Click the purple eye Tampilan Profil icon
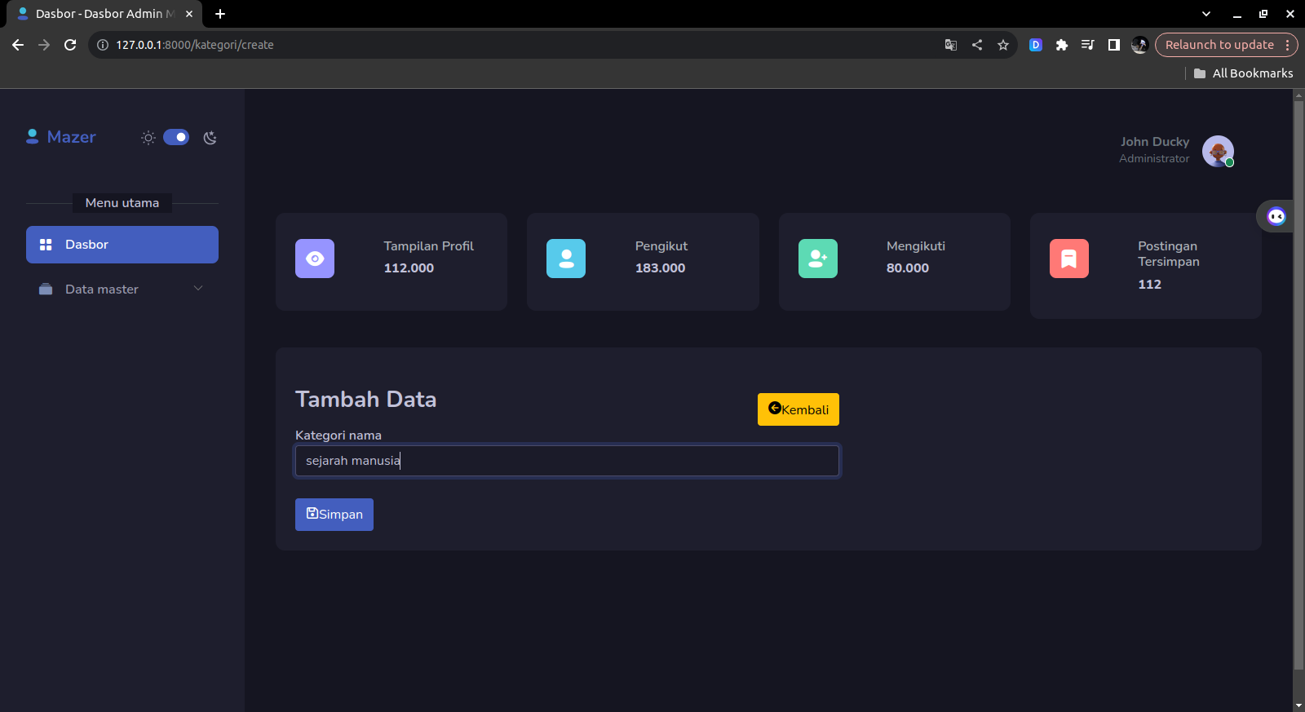This screenshot has height=712, width=1305. (x=314, y=259)
